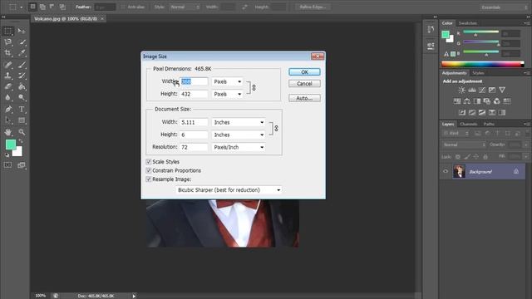Image resolution: width=532 pixels, height=299 pixels.
Task: Select the Rectangular Marquee tool
Action: tap(8, 32)
